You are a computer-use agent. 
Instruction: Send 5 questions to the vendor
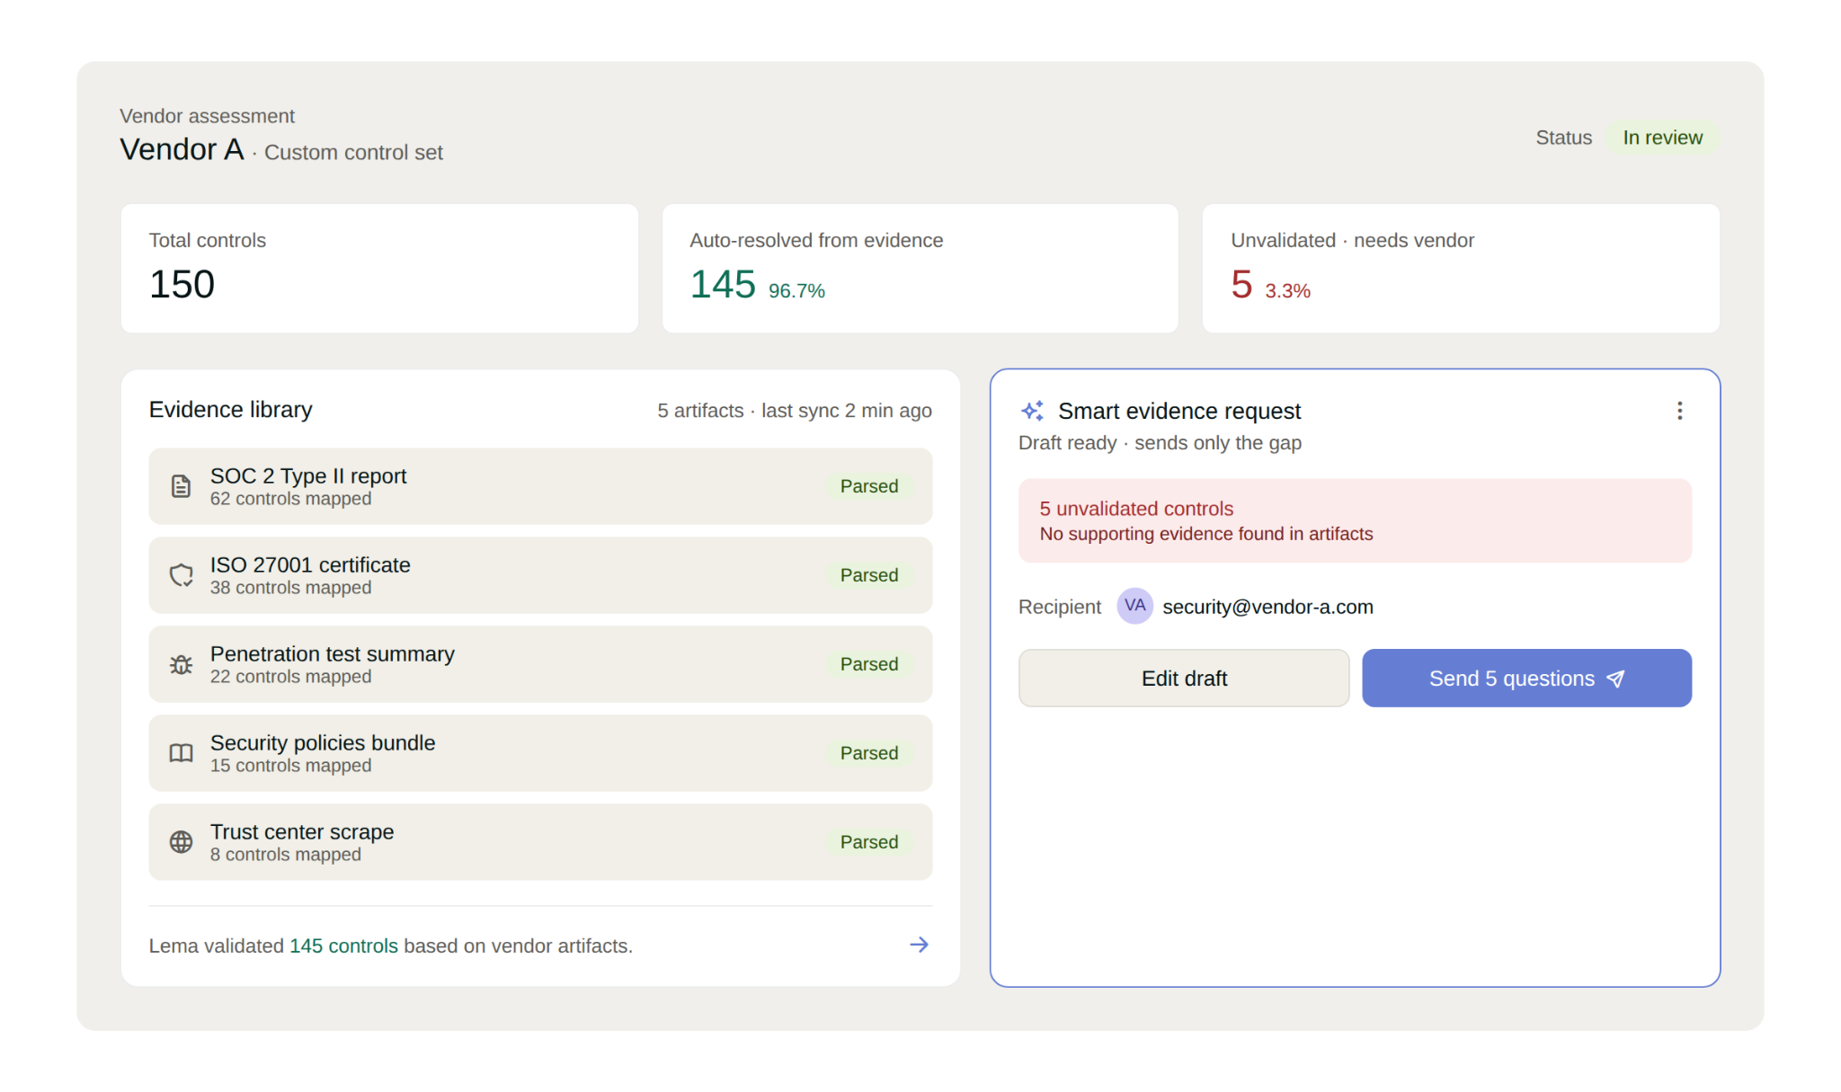pyautogui.click(x=1526, y=679)
